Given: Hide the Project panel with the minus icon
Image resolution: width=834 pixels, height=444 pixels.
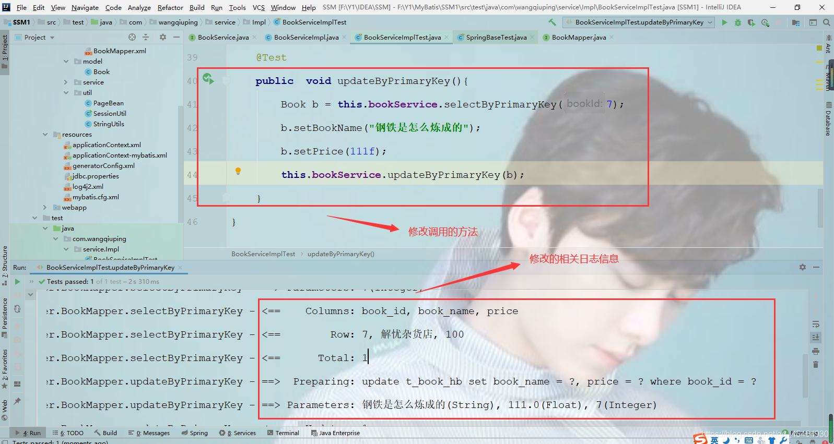Looking at the screenshot, I should [x=177, y=37].
